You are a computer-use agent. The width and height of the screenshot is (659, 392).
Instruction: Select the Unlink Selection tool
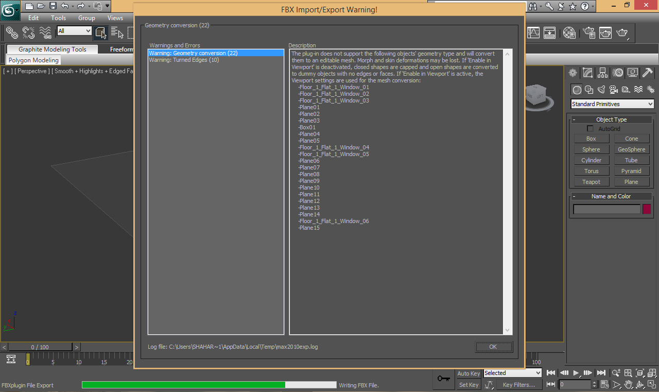(28, 32)
